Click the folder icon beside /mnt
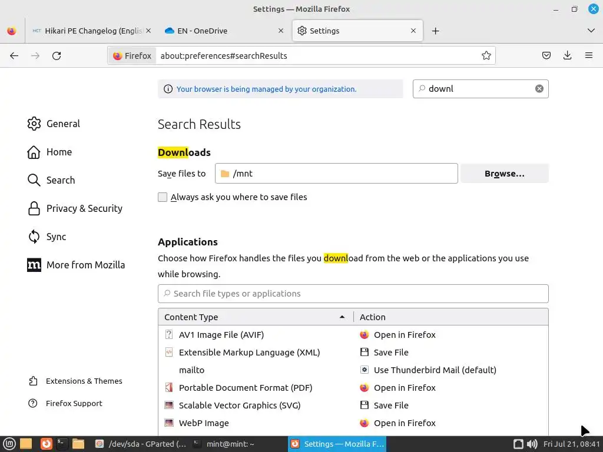603x452 pixels. click(225, 174)
